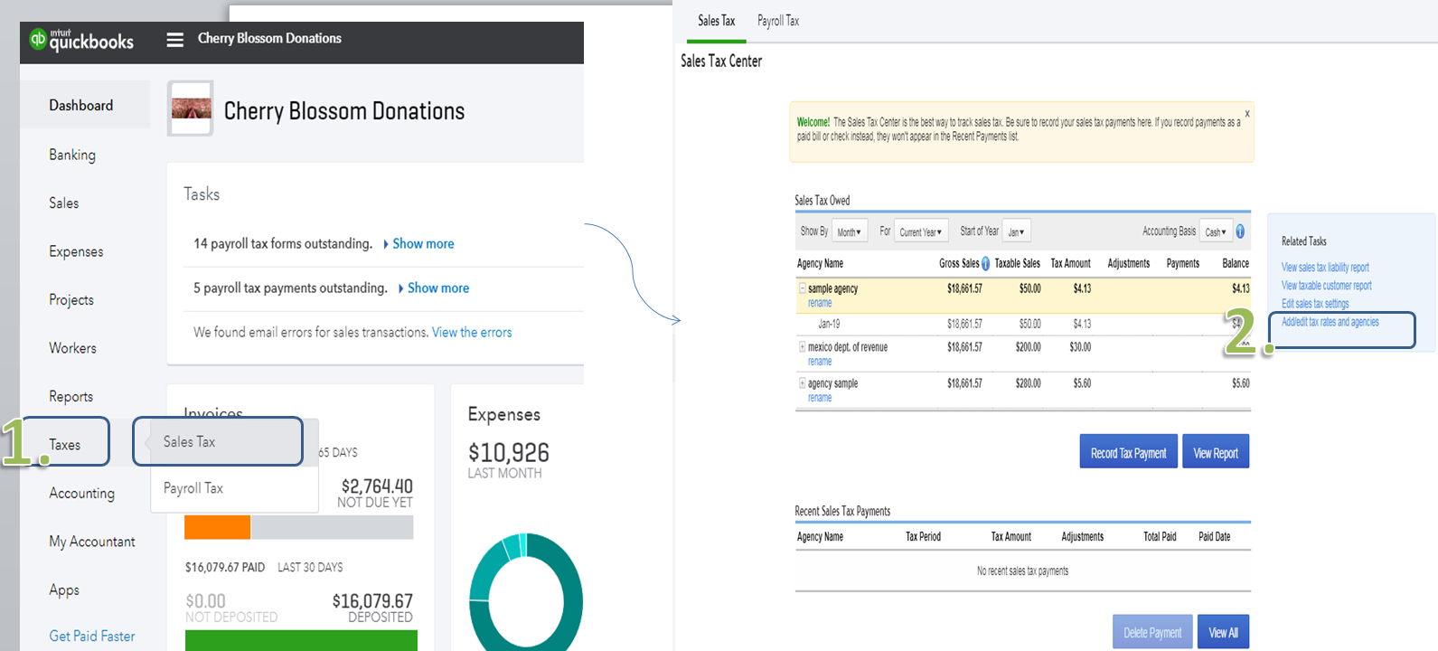This screenshot has height=651, width=1438.
Task: Click the Delete Payment button
Action: tap(1152, 632)
